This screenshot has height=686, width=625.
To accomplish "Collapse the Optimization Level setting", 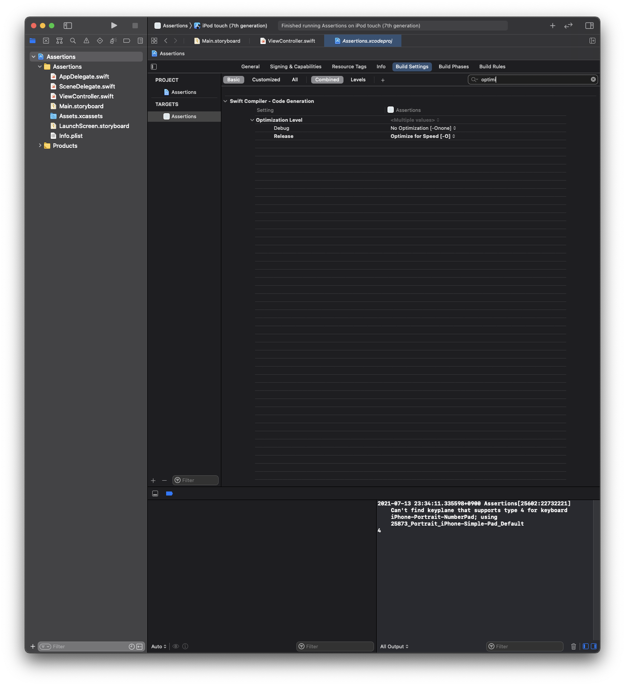I will [x=252, y=120].
